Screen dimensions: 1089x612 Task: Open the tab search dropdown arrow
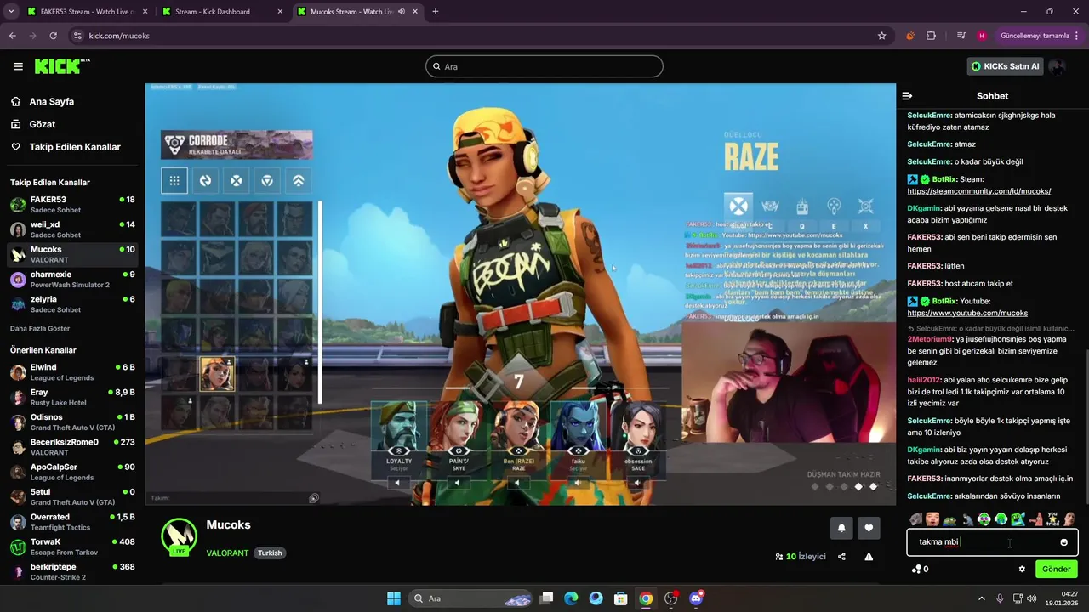[x=11, y=12]
